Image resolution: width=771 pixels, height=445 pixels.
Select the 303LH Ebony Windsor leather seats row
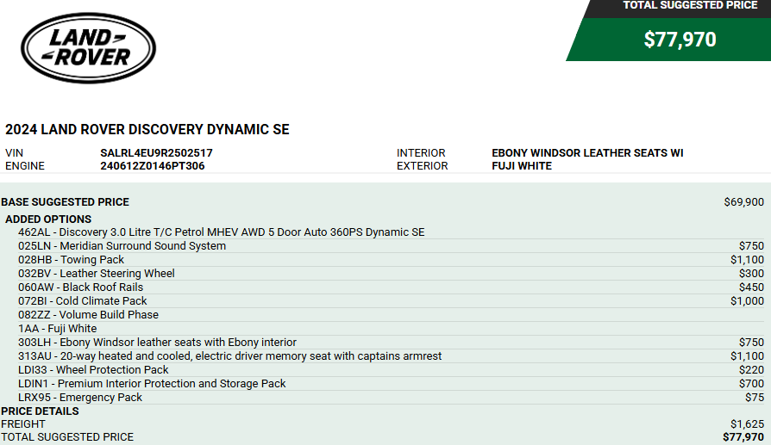coord(391,342)
